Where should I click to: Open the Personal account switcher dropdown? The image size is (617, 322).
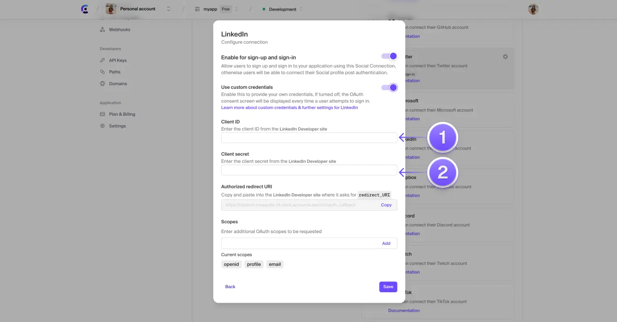(169, 9)
